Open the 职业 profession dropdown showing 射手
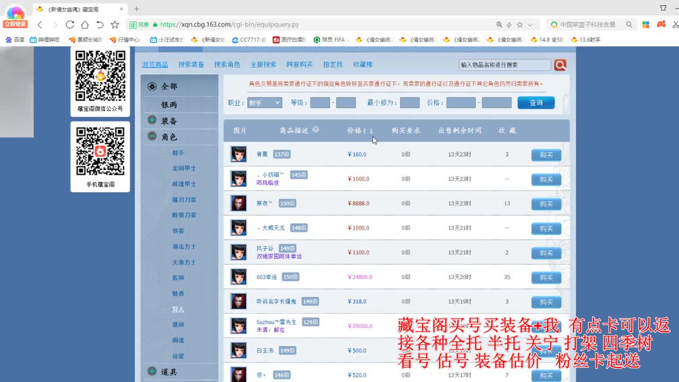This screenshot has height=382, width=679. [264, 103]
